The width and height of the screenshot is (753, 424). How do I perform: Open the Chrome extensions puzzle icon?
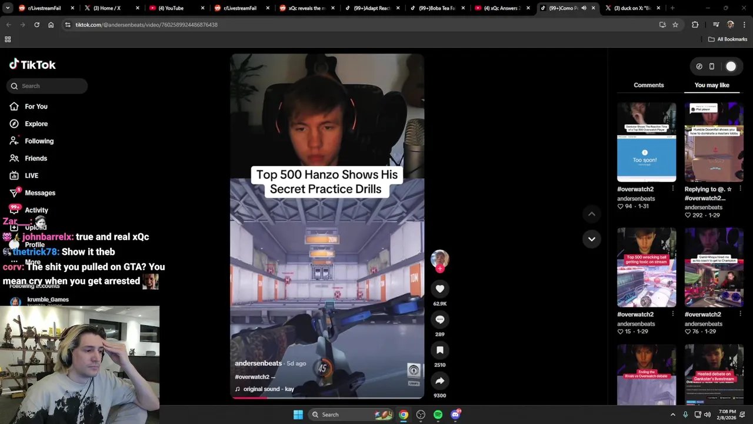(695, 25)
